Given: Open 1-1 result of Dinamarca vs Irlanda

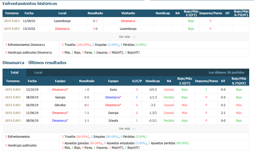Looking at the screenshot, I should coord(87,120).
